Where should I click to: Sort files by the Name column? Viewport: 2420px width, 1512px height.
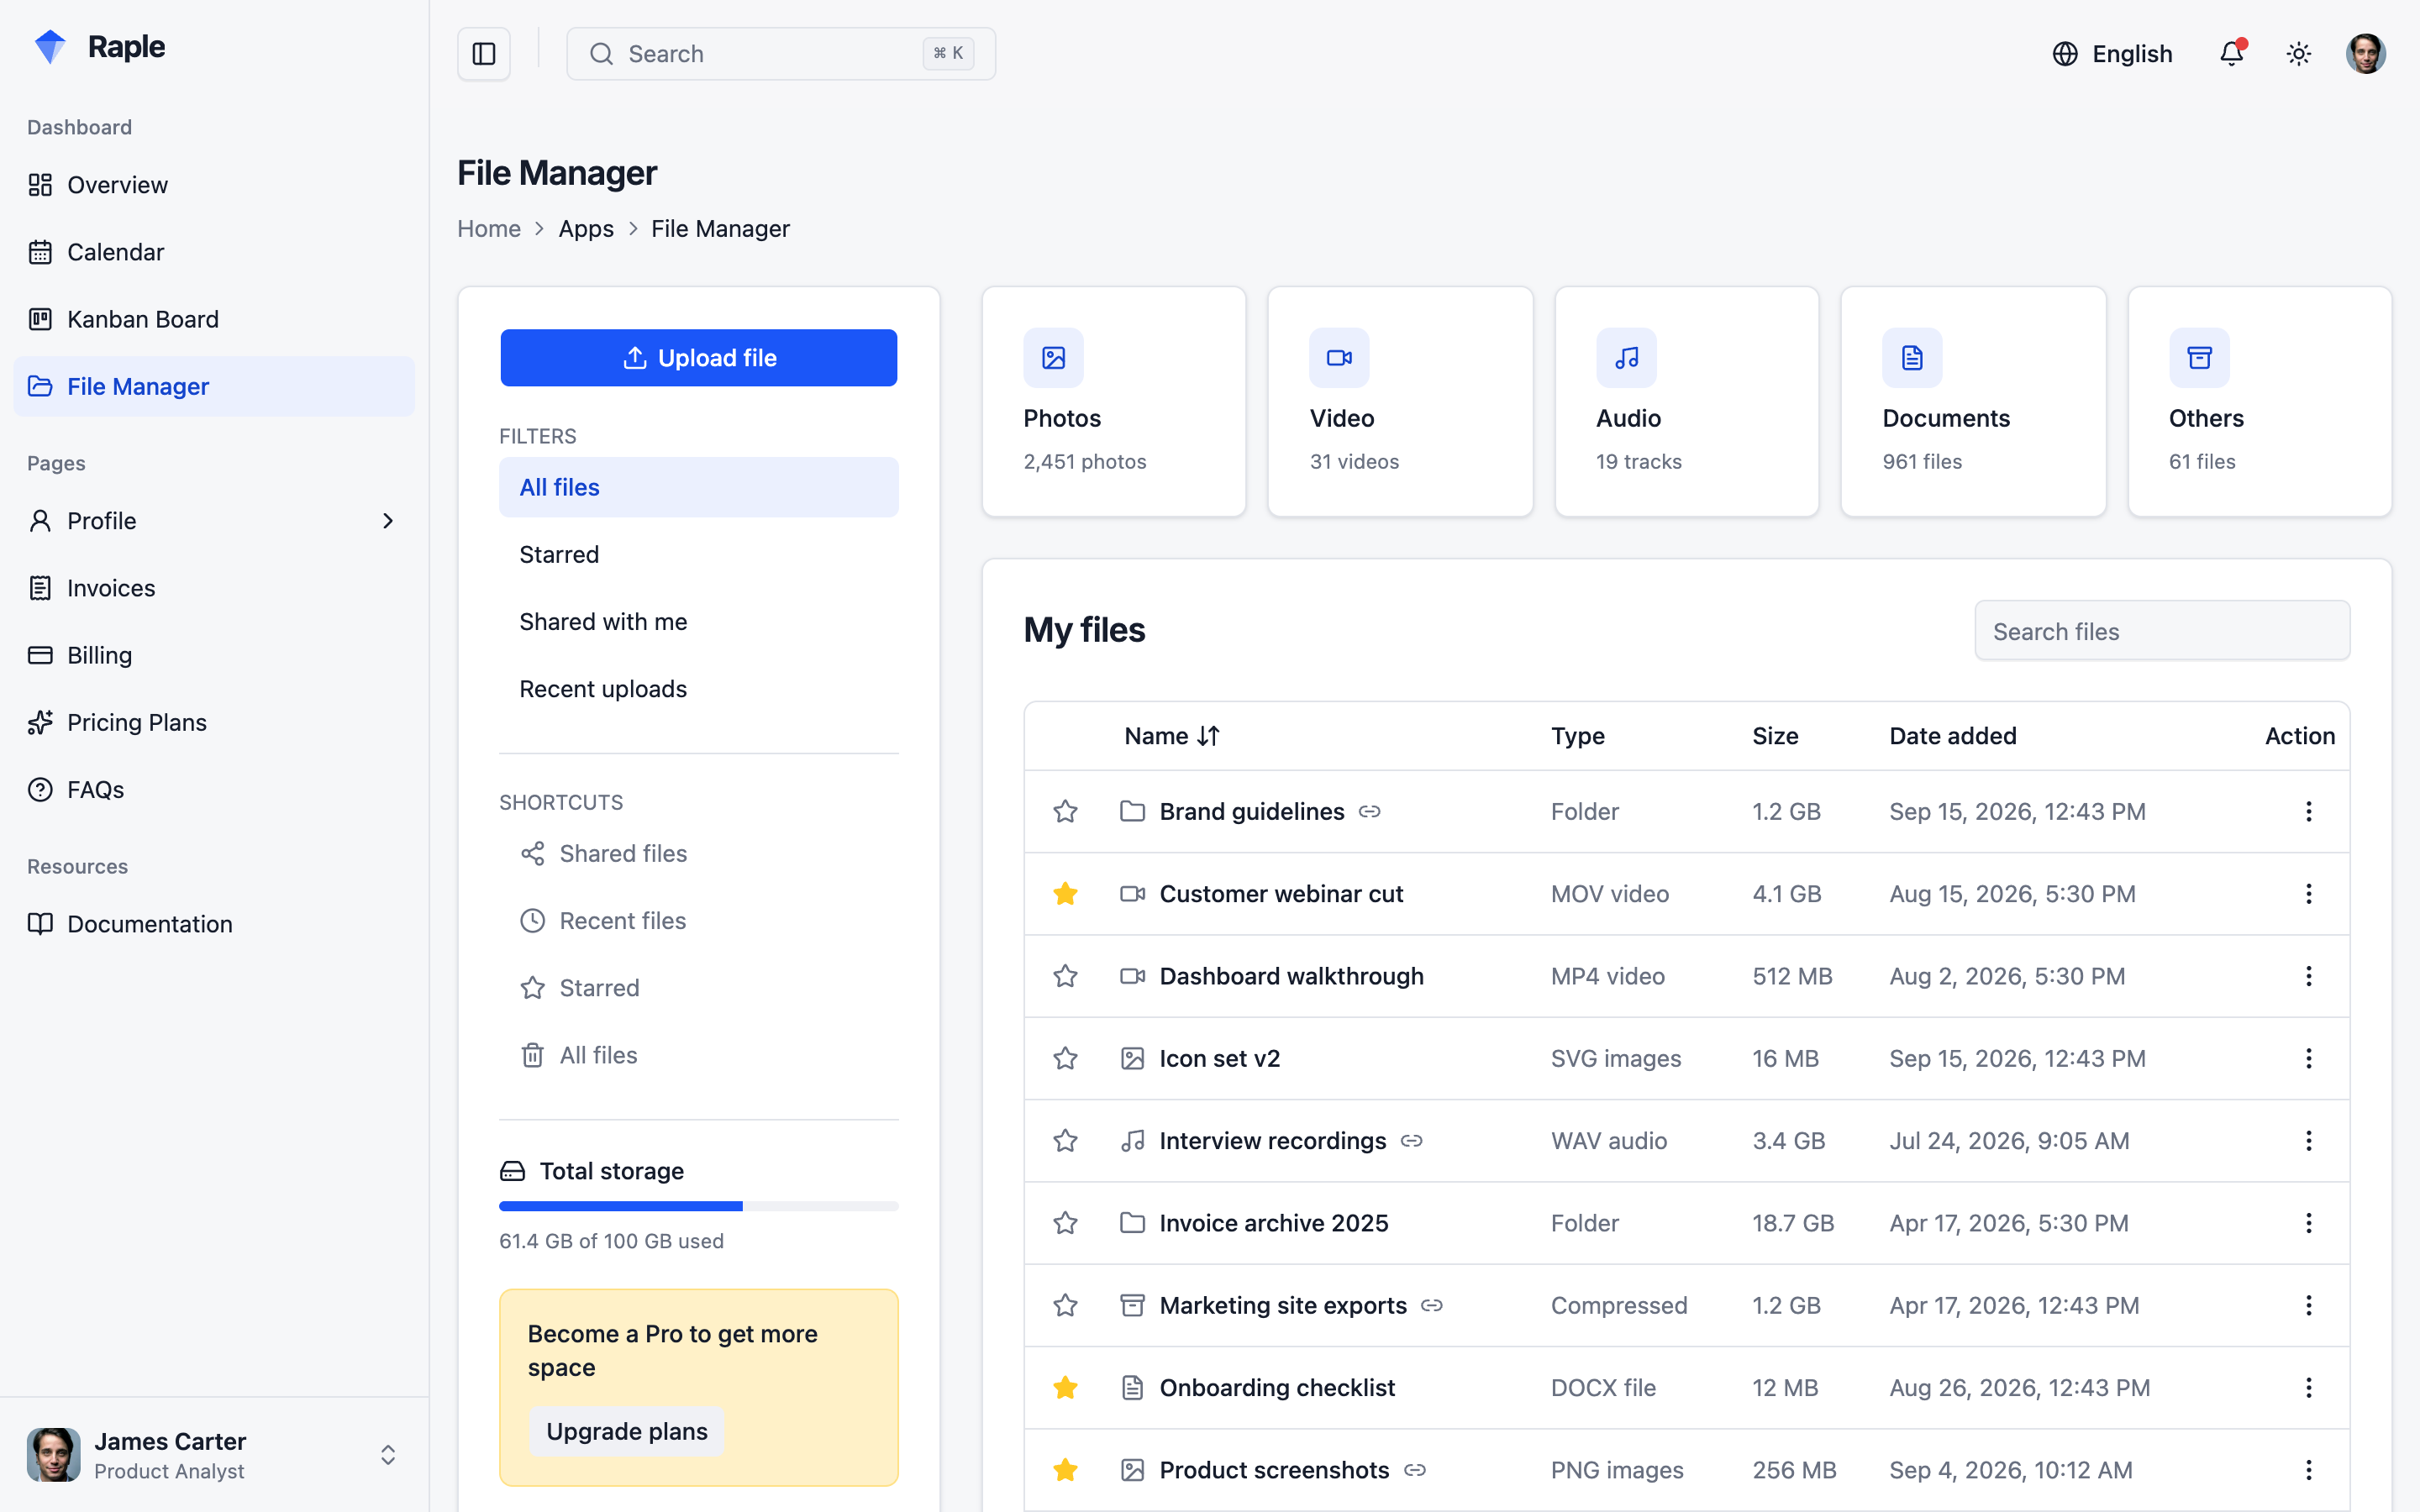pyautogui.click(x=1172, y=737)
